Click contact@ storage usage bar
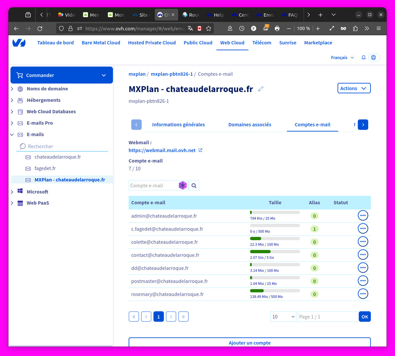Viewport: 395px width, 356px height. (x=275, y=252)
